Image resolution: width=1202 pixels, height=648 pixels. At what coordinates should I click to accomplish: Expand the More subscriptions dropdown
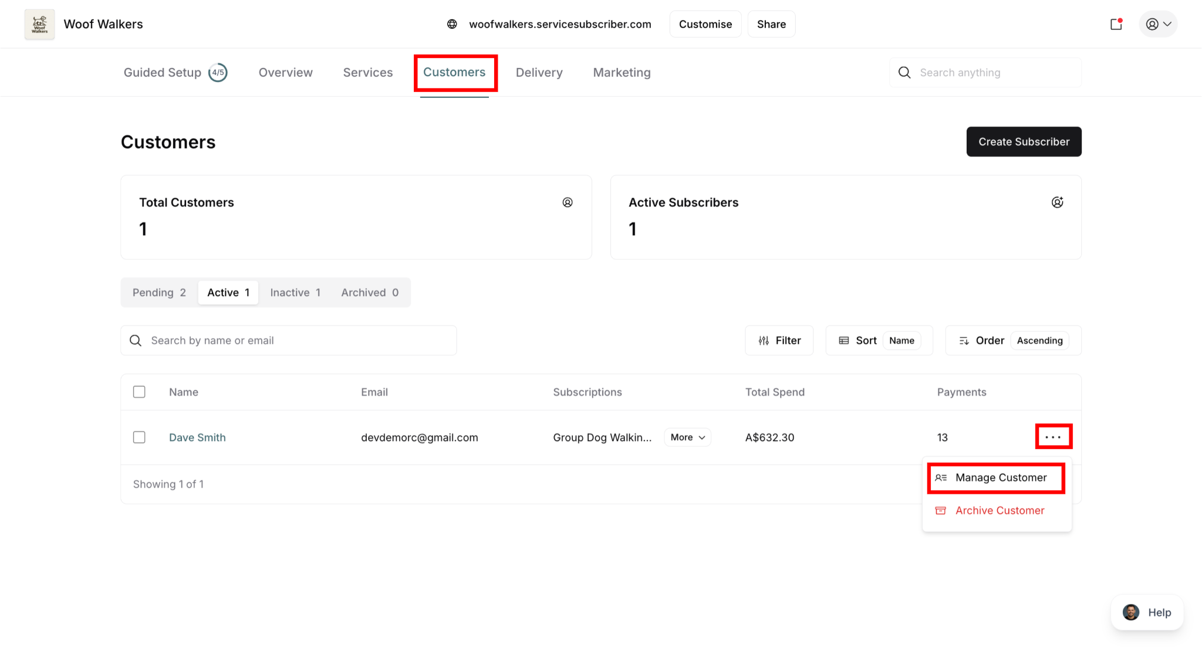pyautogui.click(x=687, y=437)
